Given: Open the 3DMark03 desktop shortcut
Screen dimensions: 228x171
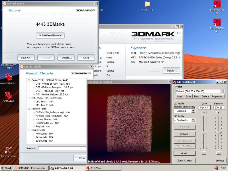Looking at the screenshot, I should point(9,96).
